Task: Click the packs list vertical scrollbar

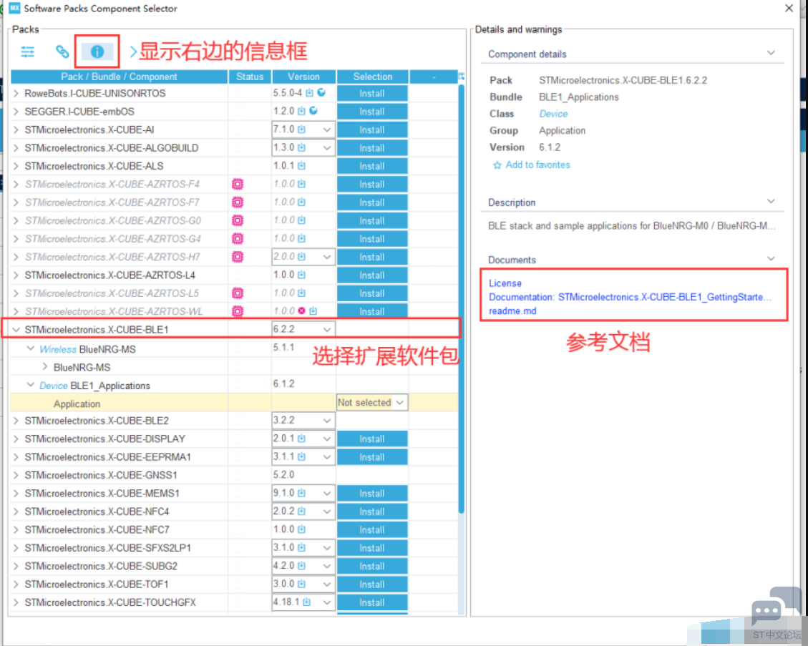Action: click(x=461, y=299)
